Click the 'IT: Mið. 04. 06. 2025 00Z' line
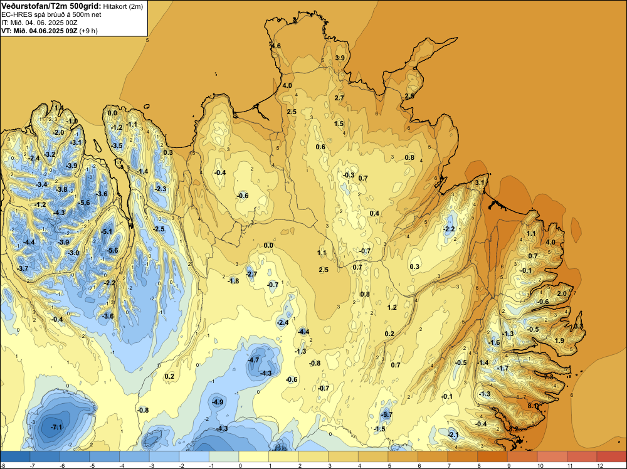The image size is (627, 469). click(x=39, y=23)
